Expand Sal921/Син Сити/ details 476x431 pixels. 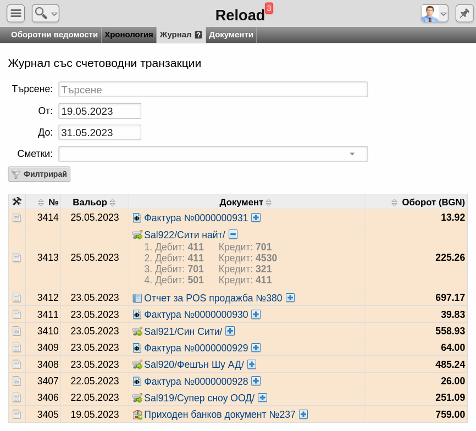[x=230, y=331]
